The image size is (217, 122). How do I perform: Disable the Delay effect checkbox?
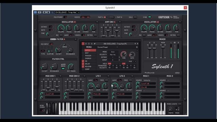pos(83,64)
